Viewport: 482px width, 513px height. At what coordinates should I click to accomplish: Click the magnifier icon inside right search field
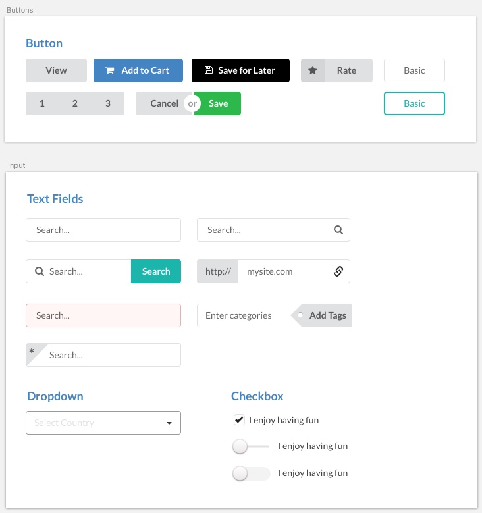click(x=338, y=230)
